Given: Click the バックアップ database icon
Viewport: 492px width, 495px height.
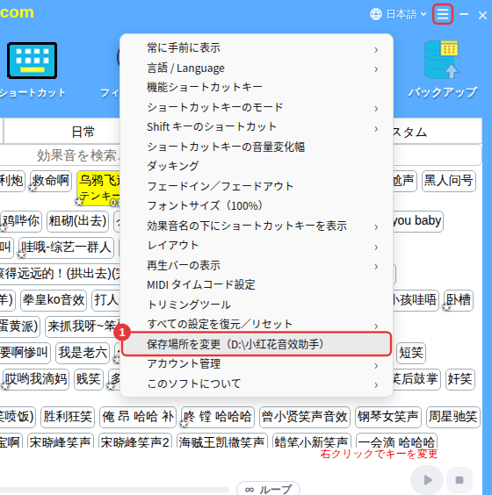Looking at the screenshot, I should pyautogui.click(x=441, y=60).
